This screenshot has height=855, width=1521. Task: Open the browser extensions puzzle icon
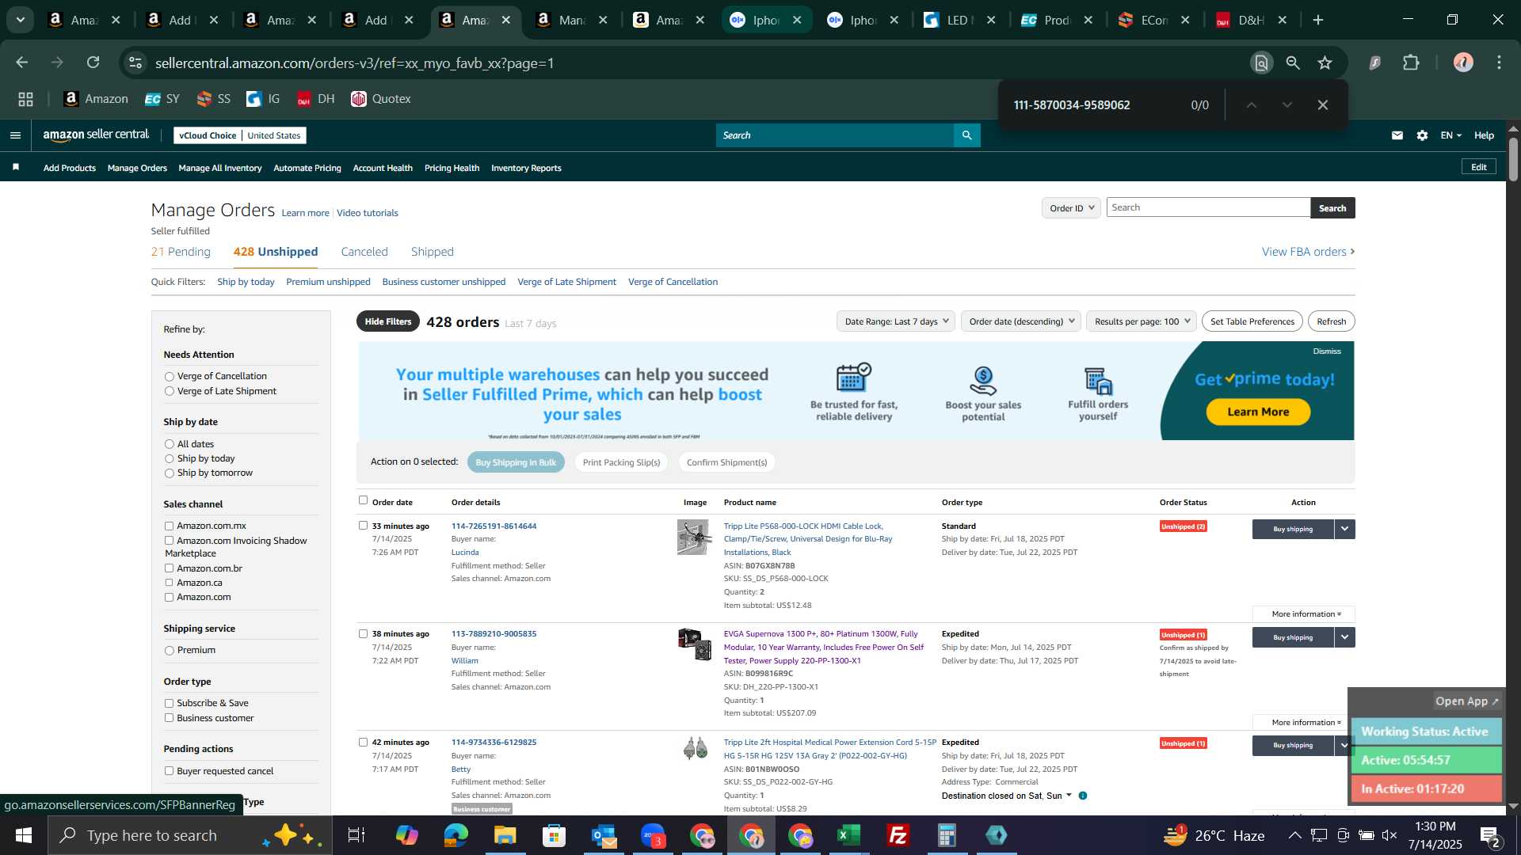pos(1411,63)
